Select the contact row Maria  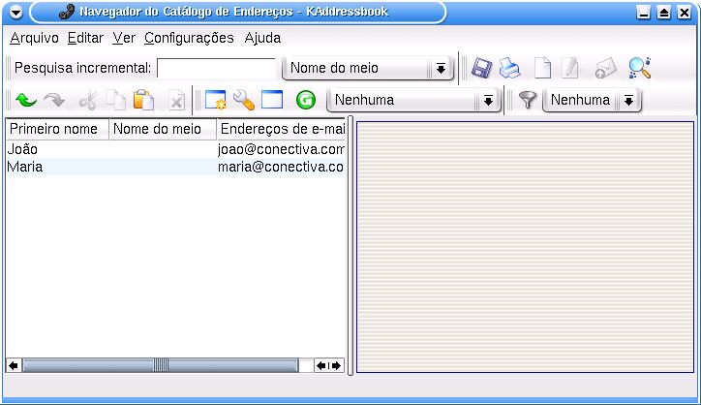coord(175,167)
